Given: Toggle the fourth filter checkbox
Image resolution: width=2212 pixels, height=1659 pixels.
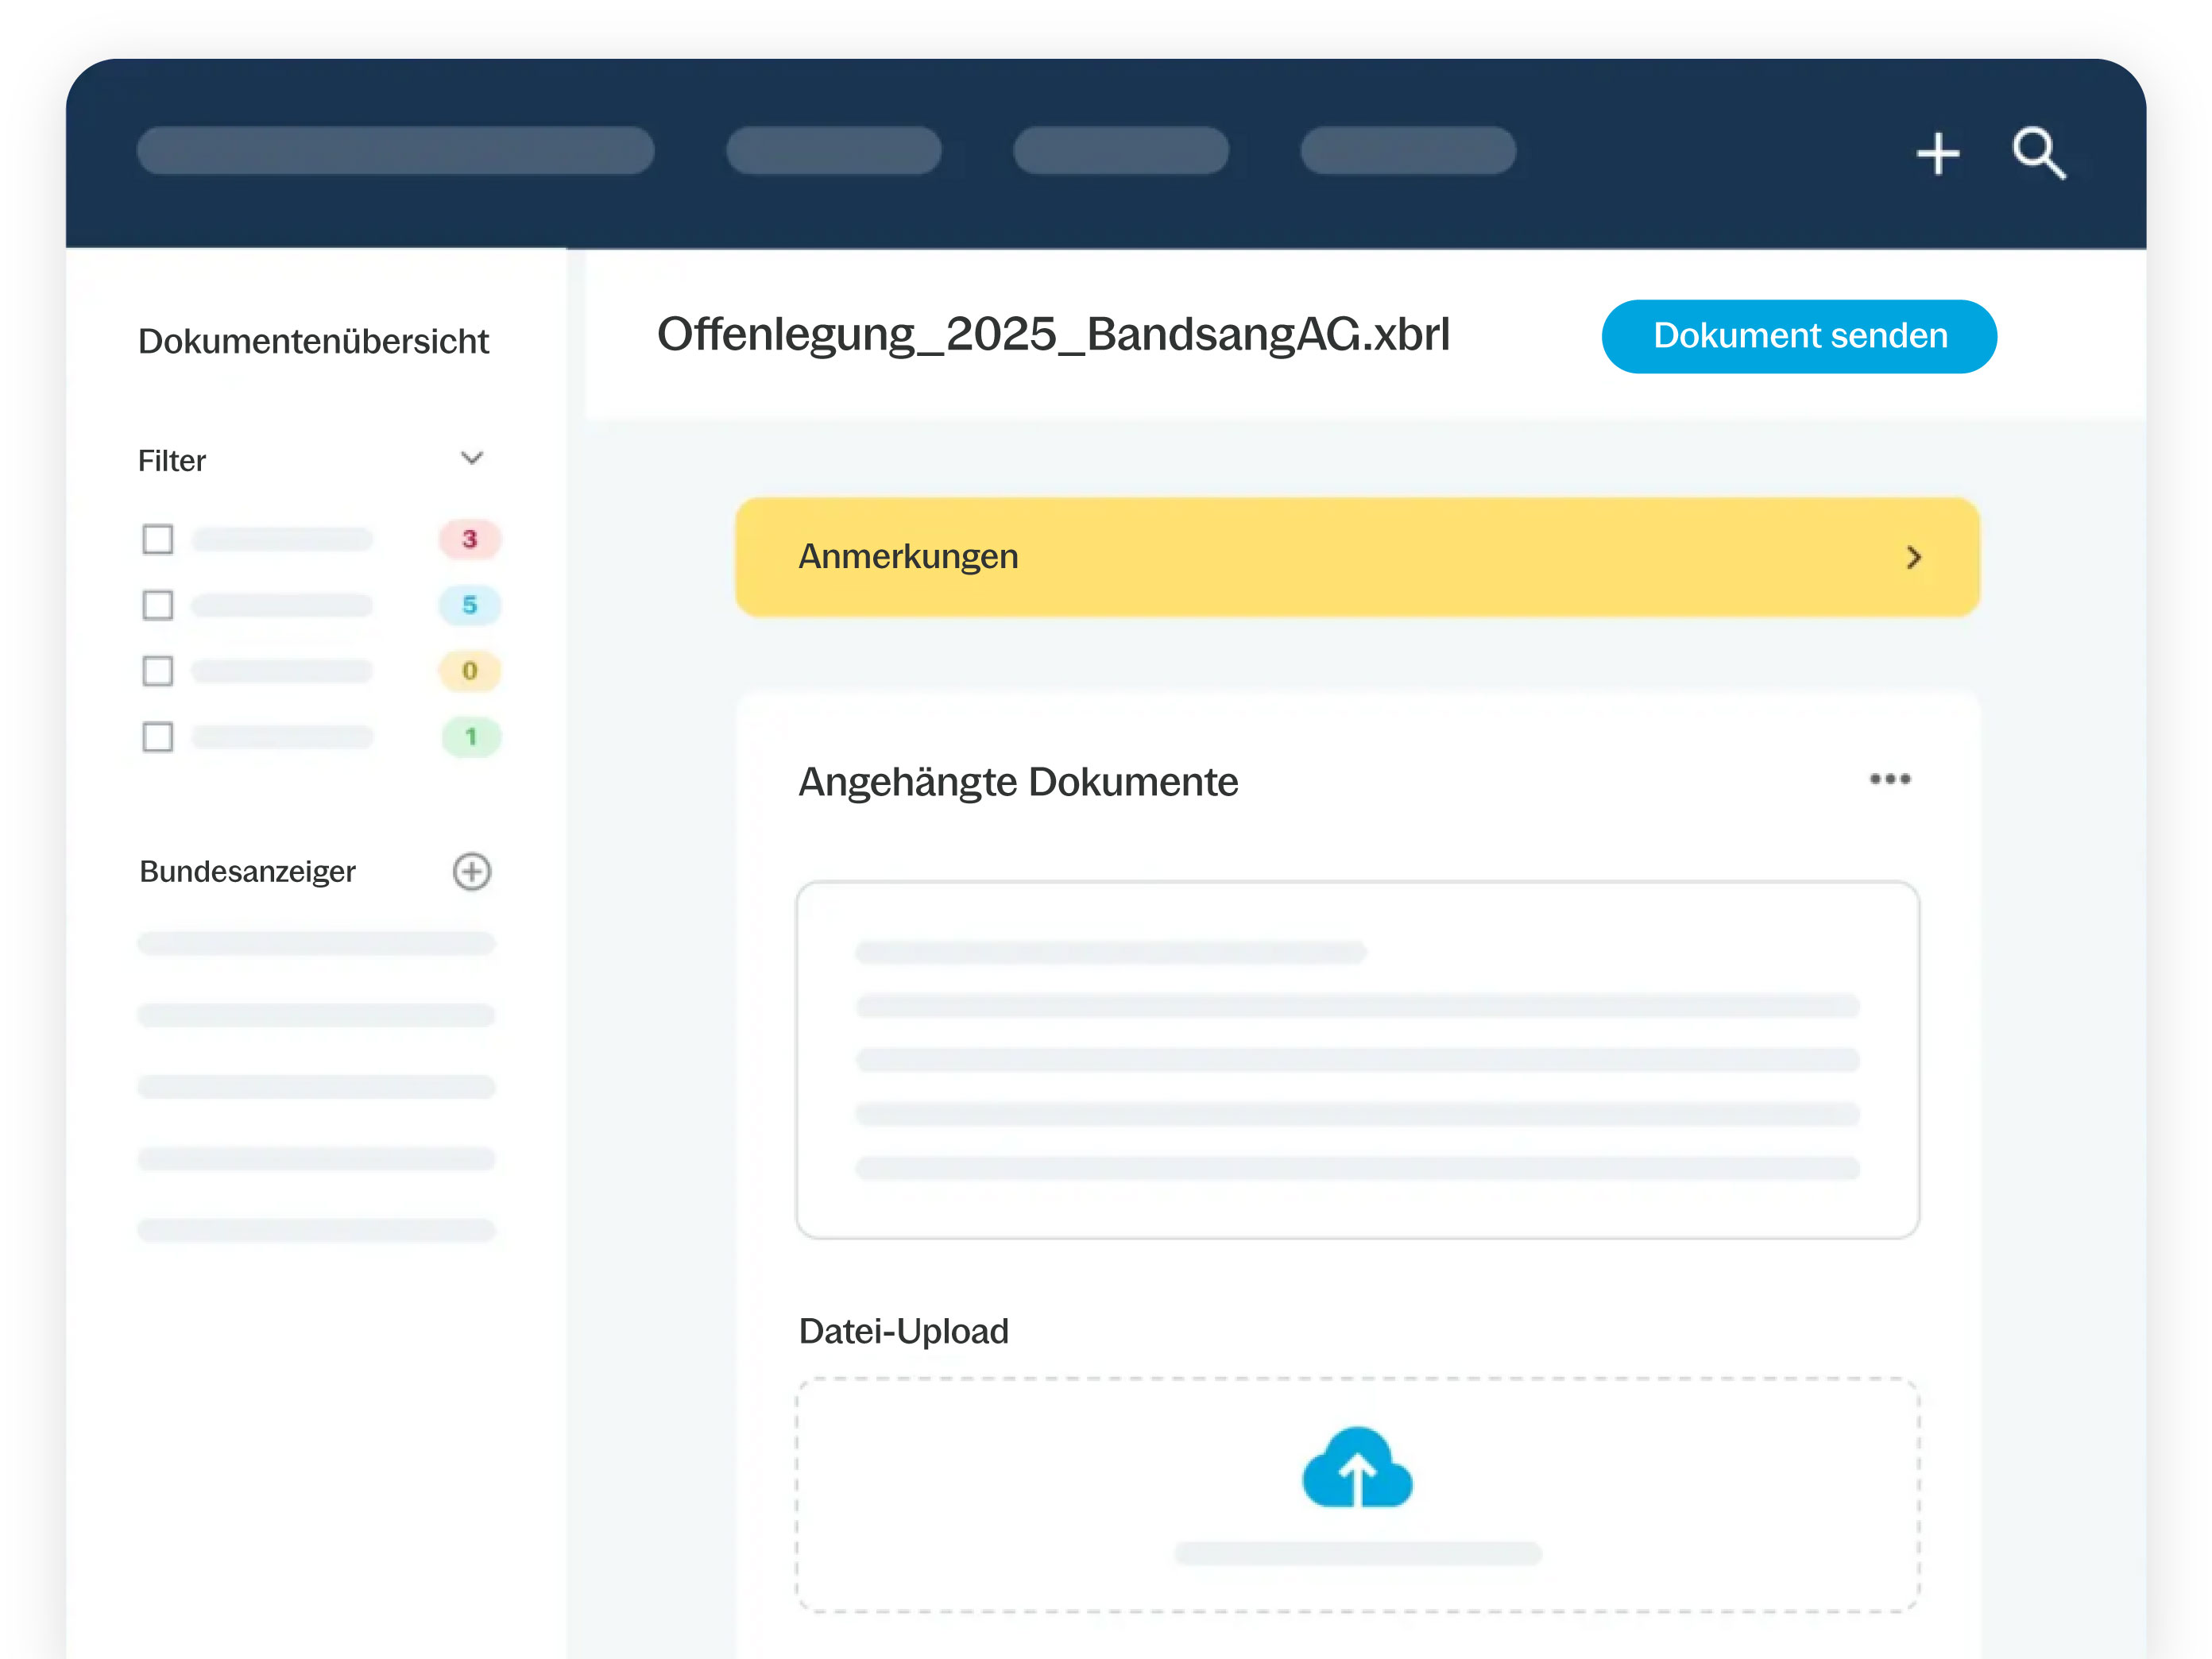Looking at the screenshot, I should pos(157,737).
